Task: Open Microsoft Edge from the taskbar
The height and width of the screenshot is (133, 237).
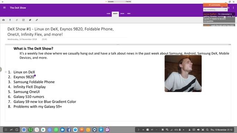Action: tap(101, 130)
